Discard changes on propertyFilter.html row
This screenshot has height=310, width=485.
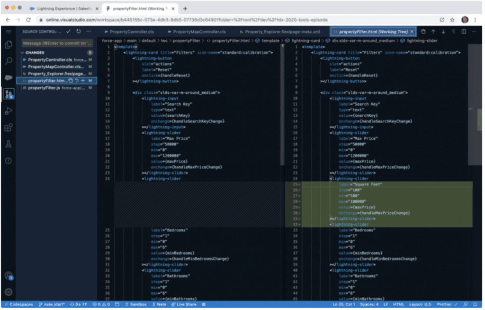tap(77, 81)
